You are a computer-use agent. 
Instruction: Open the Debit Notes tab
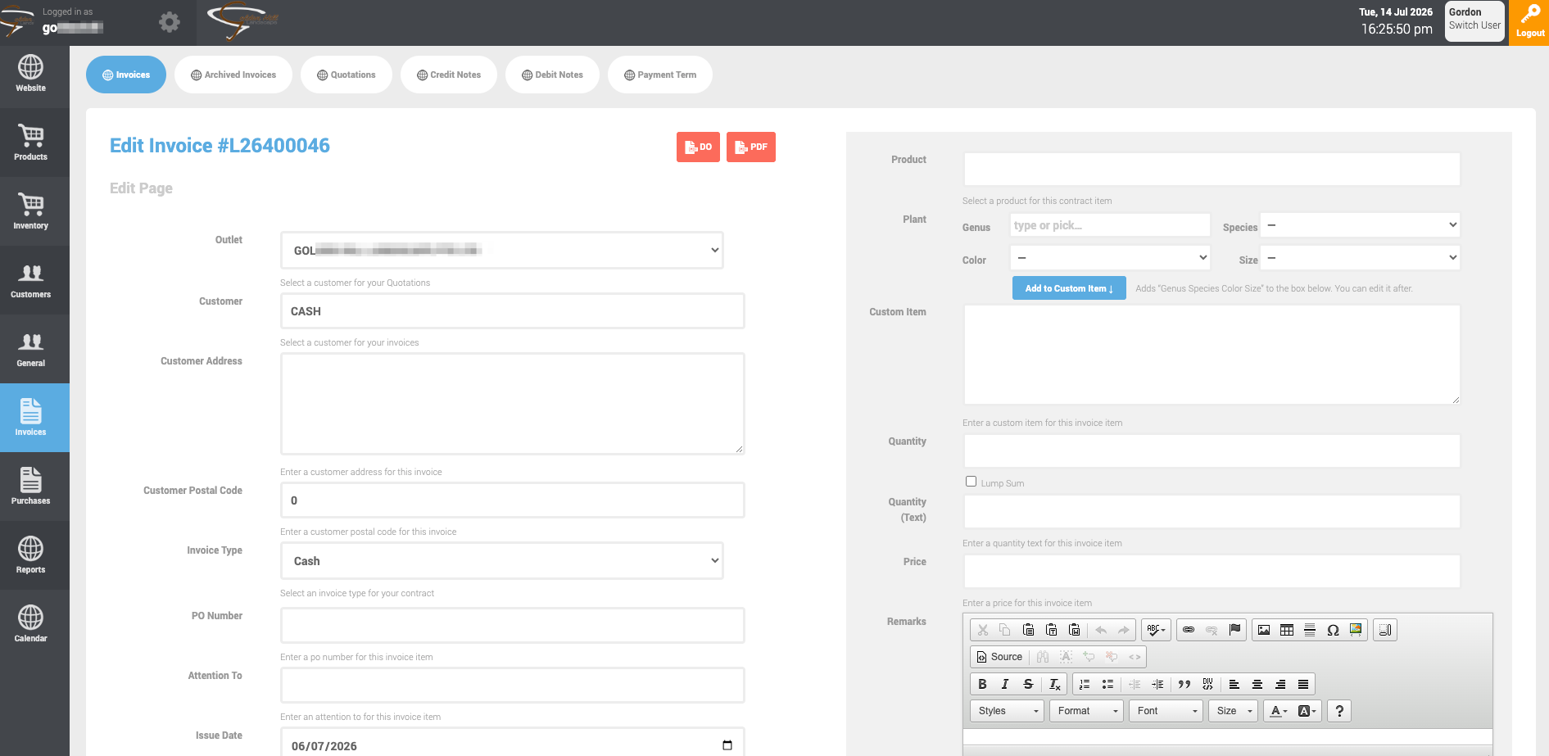pyautogui.click(x=552, y=75)
